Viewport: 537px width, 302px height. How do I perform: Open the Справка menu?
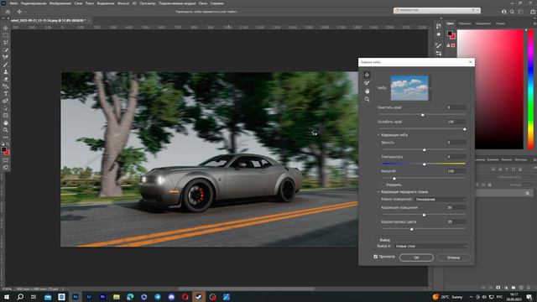point(216,3)
